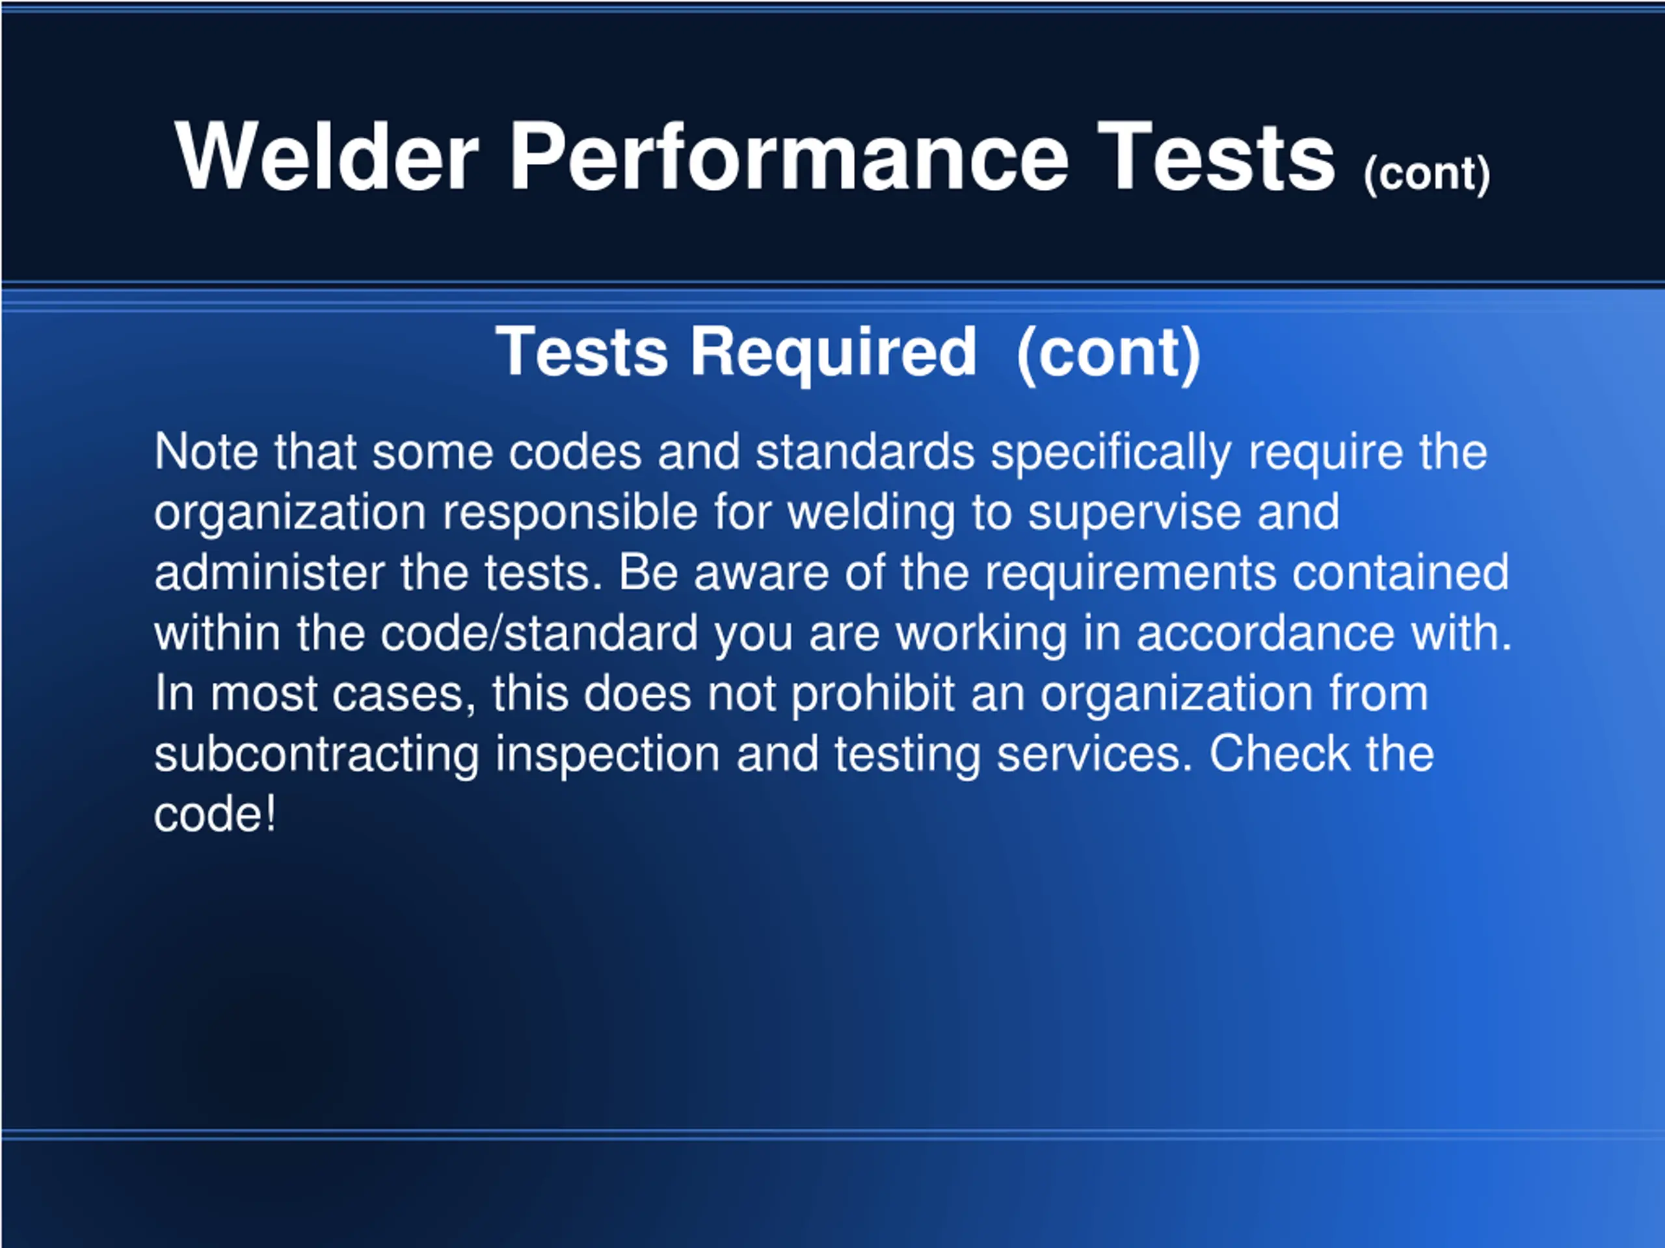The image size is (1665, 1248).
Task: Select the small '(cont)' beside the main title
Action: (1426, 174)
